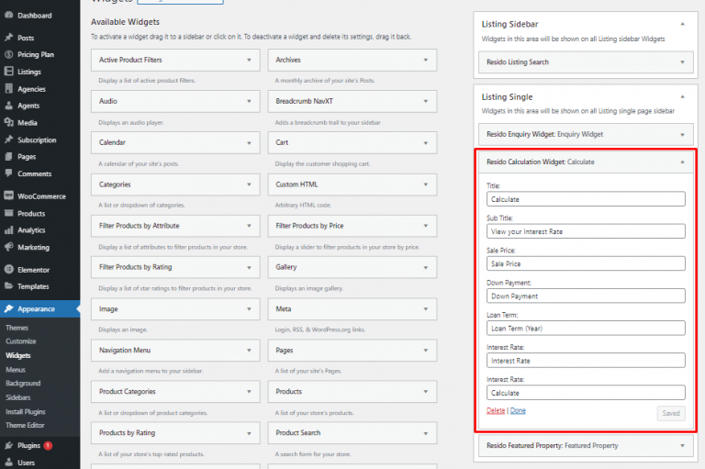This screenshot has height=469, width=705.
Task: Open Theme Editor in the Appearance submenu
Action: [27, 425]
